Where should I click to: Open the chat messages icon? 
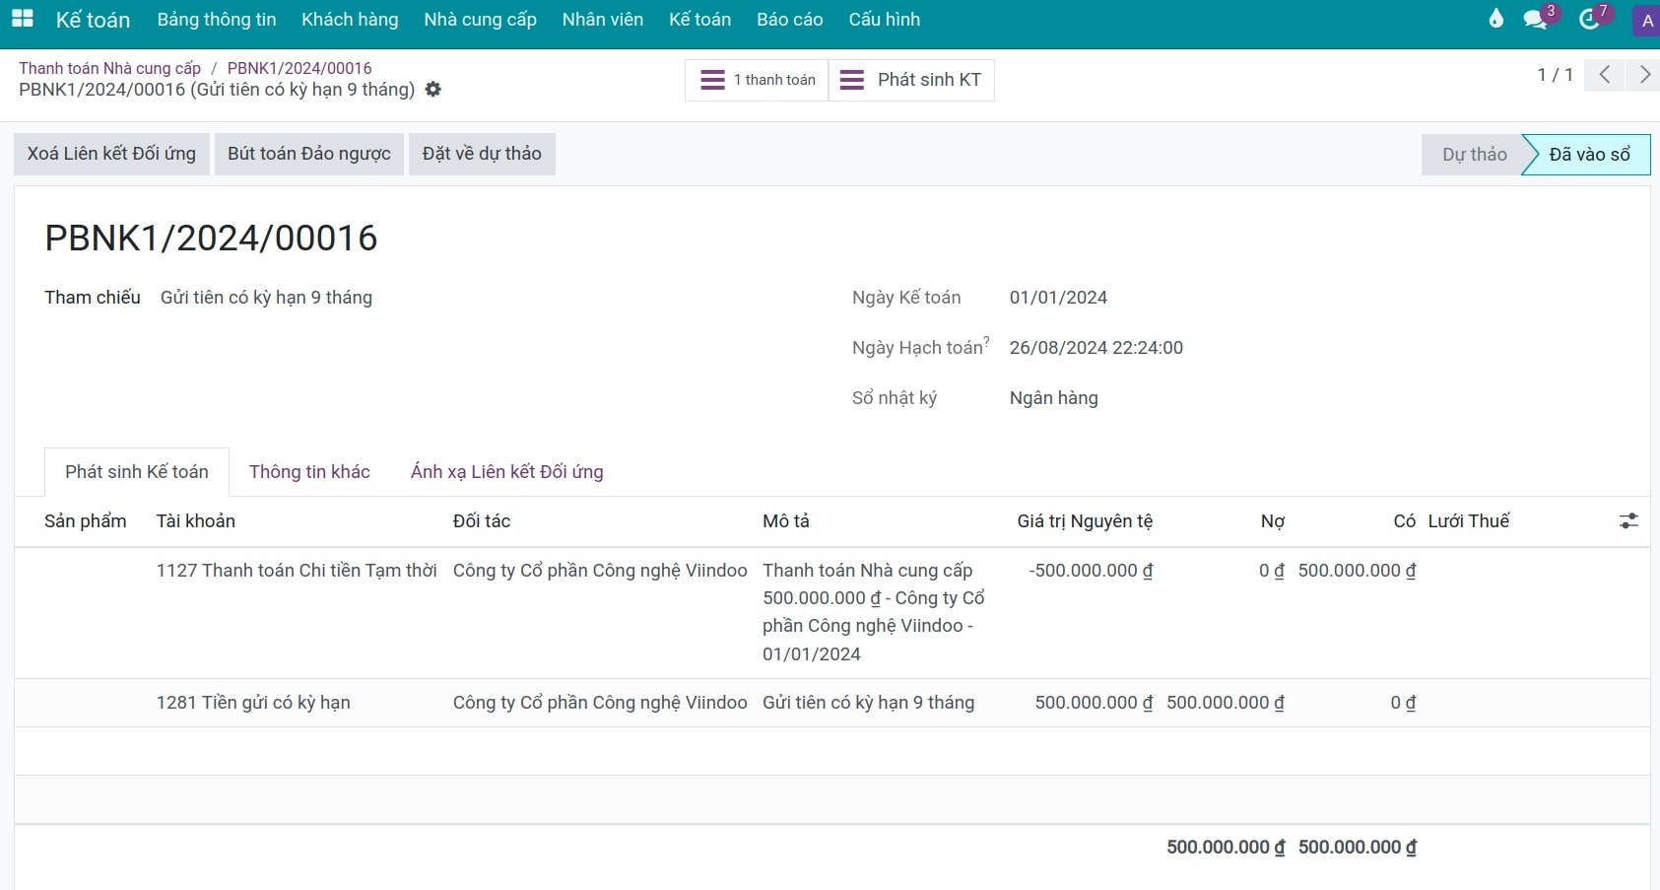coord(1535,20)
